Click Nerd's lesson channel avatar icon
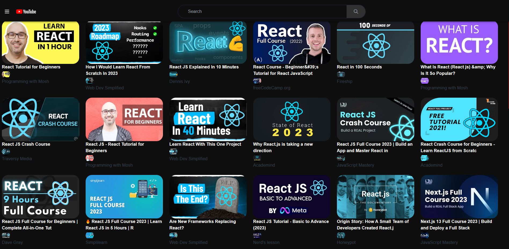Viewport: 509px width, 249px height. pyautogui.click(x=257, y=235)
